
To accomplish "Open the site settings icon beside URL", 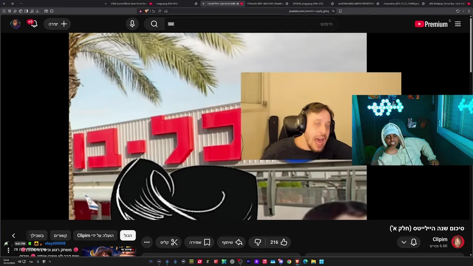I will [333, 11].
